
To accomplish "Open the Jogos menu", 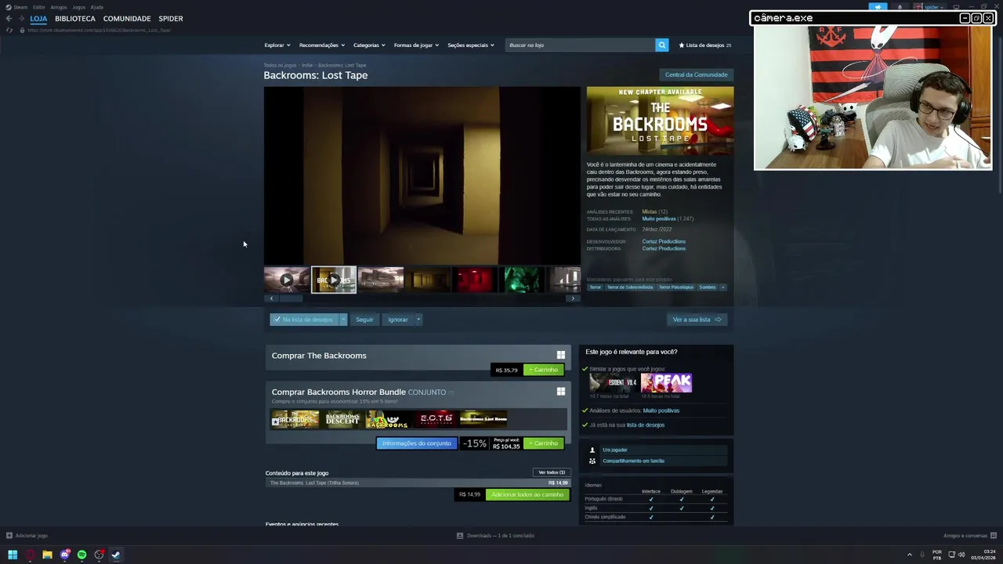I will point(79,7).
